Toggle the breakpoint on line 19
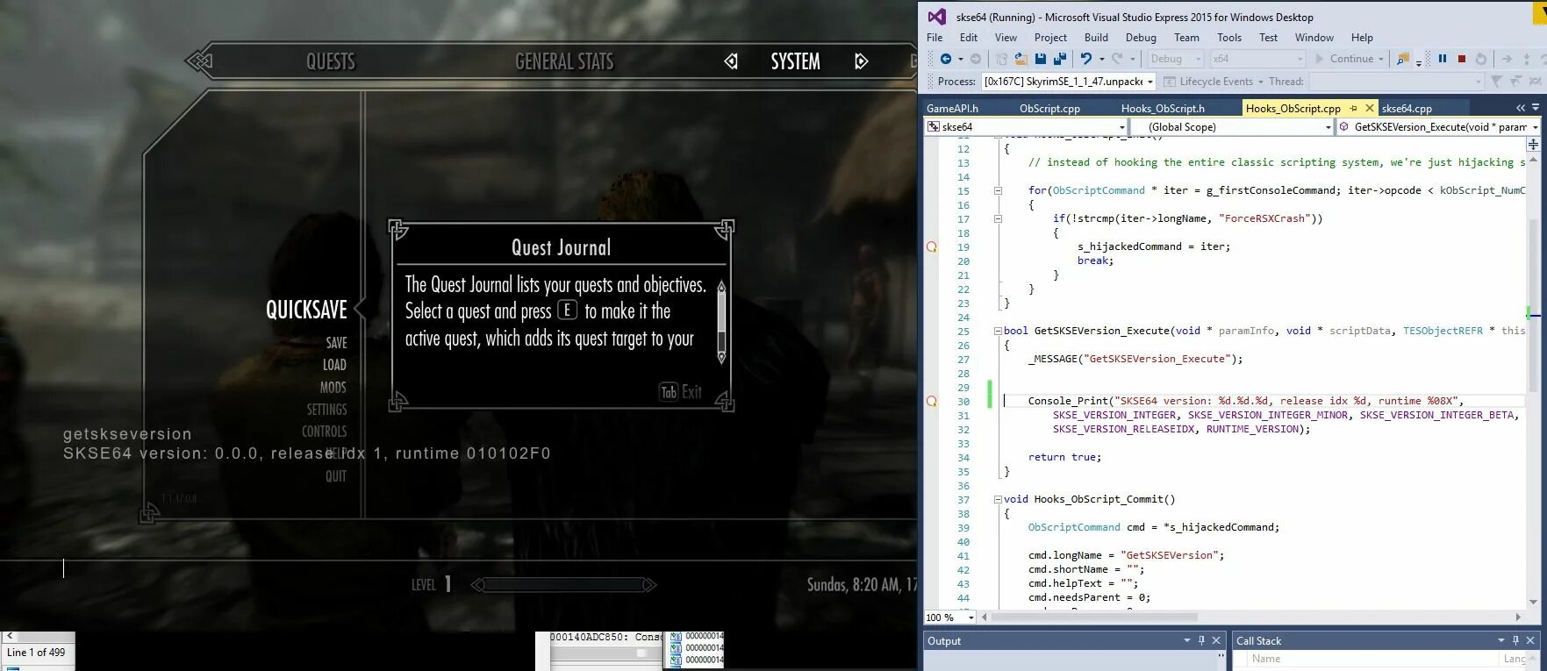This screenshot has width=1547, height=671. (932, 246)
